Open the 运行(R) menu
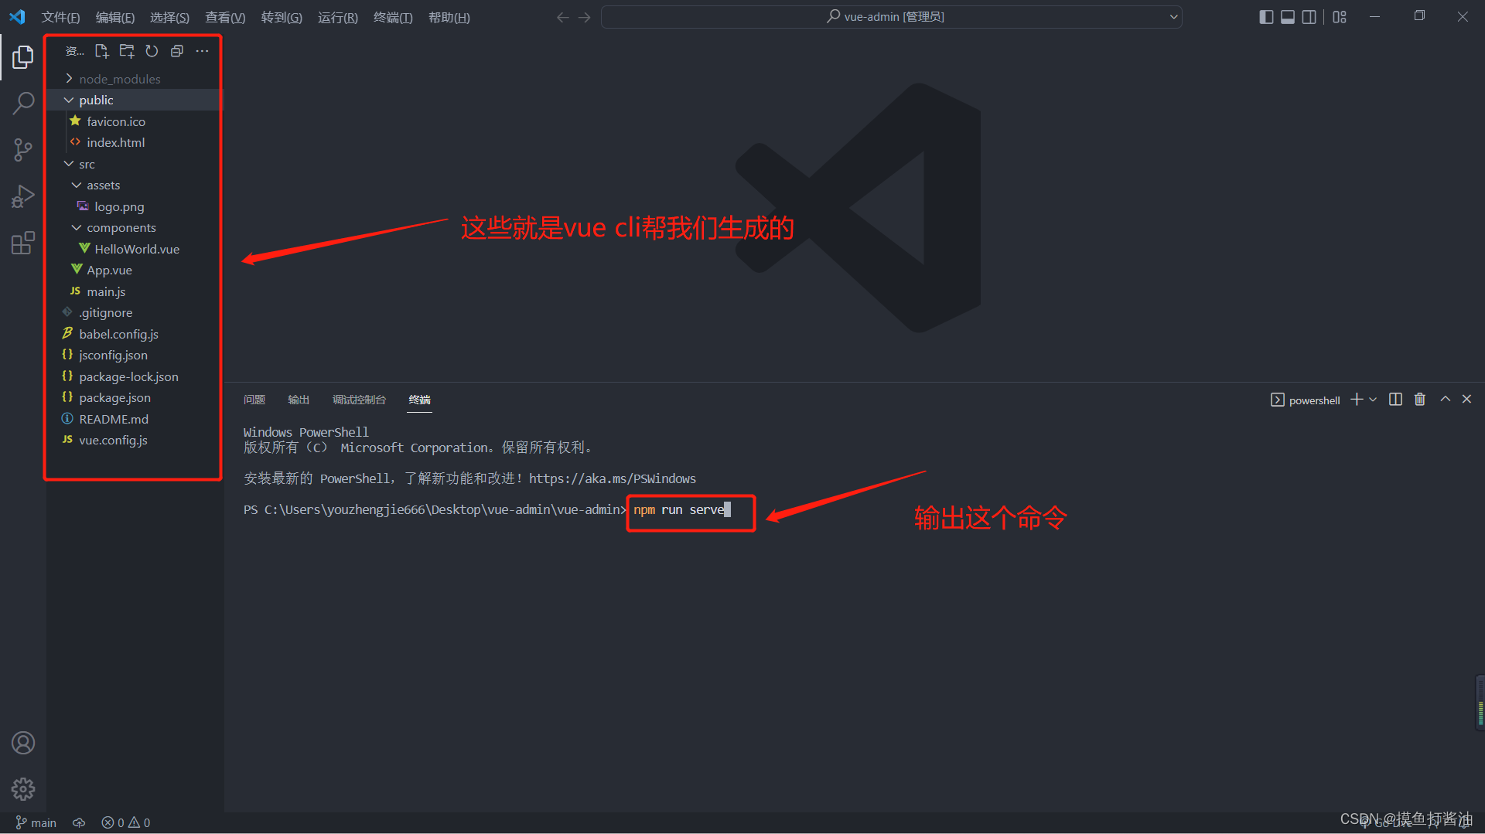Viewport: 1485px width, 834px height. pos(338,17)
